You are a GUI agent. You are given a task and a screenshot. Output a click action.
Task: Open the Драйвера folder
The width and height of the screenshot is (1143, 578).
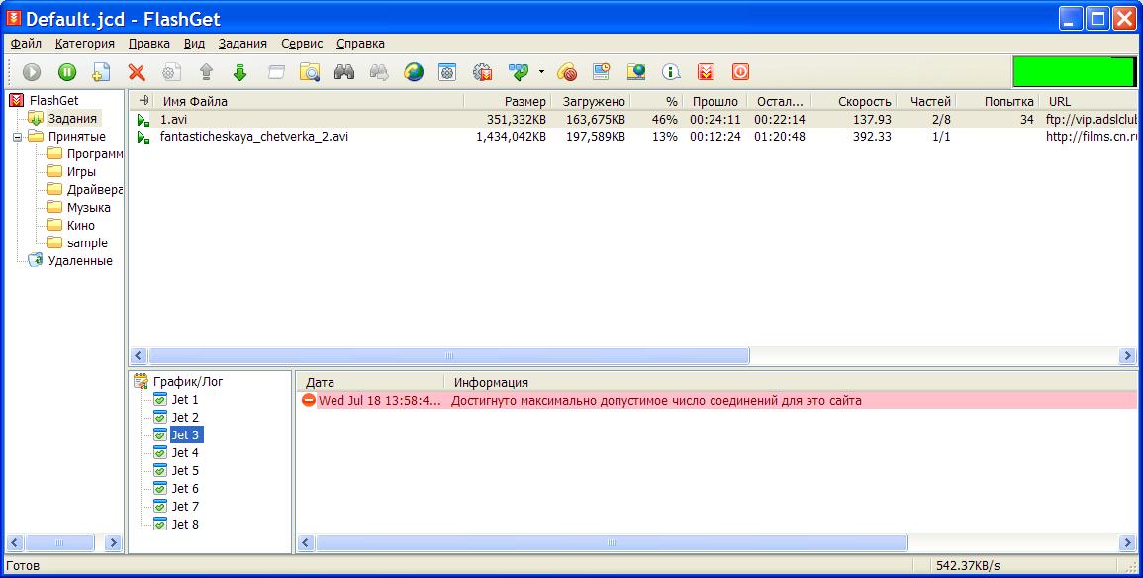(94, 189)
